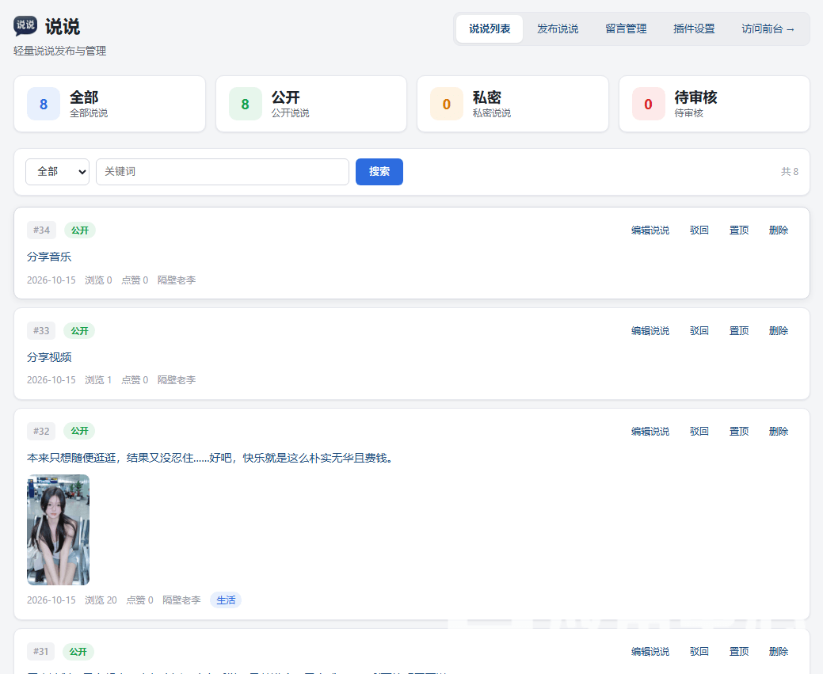Switch to the 发布说说 tab
Screen dimensions: 823x674
[558, 29]
